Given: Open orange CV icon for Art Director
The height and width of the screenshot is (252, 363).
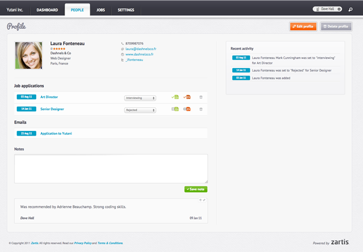Looking at the screenshot, I should [x=188, y=97].
